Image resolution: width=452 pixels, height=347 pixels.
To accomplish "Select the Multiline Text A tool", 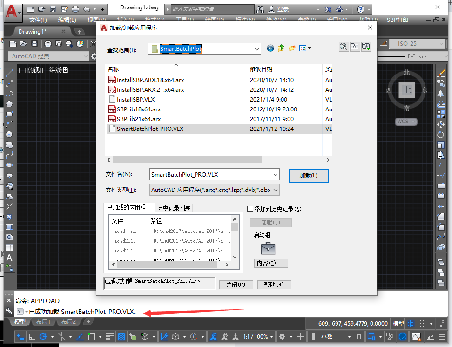I will click(9, 258).
